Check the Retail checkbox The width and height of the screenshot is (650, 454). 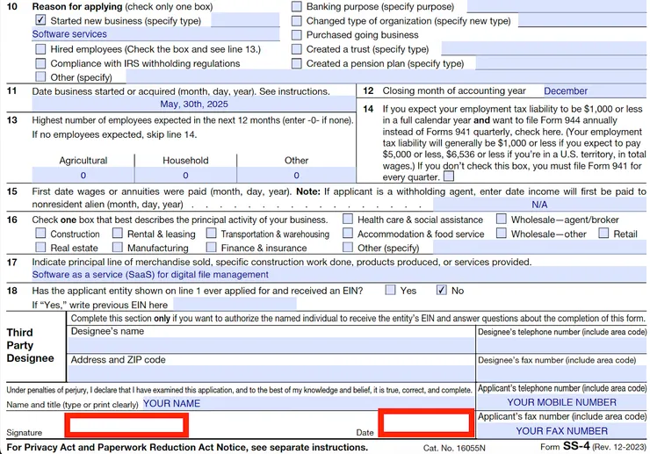tap(603, 234)
